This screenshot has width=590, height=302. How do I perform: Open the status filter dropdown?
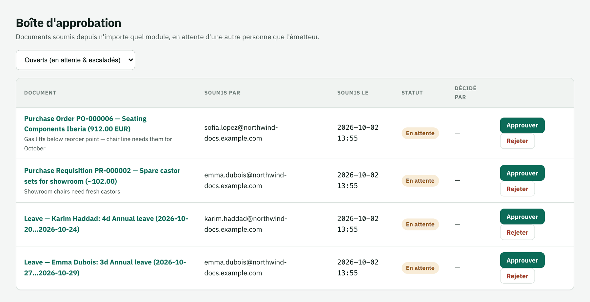[75, 60]
